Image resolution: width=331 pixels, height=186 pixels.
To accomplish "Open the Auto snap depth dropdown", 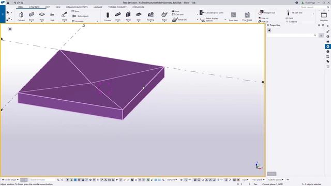I will click(245, 180).
